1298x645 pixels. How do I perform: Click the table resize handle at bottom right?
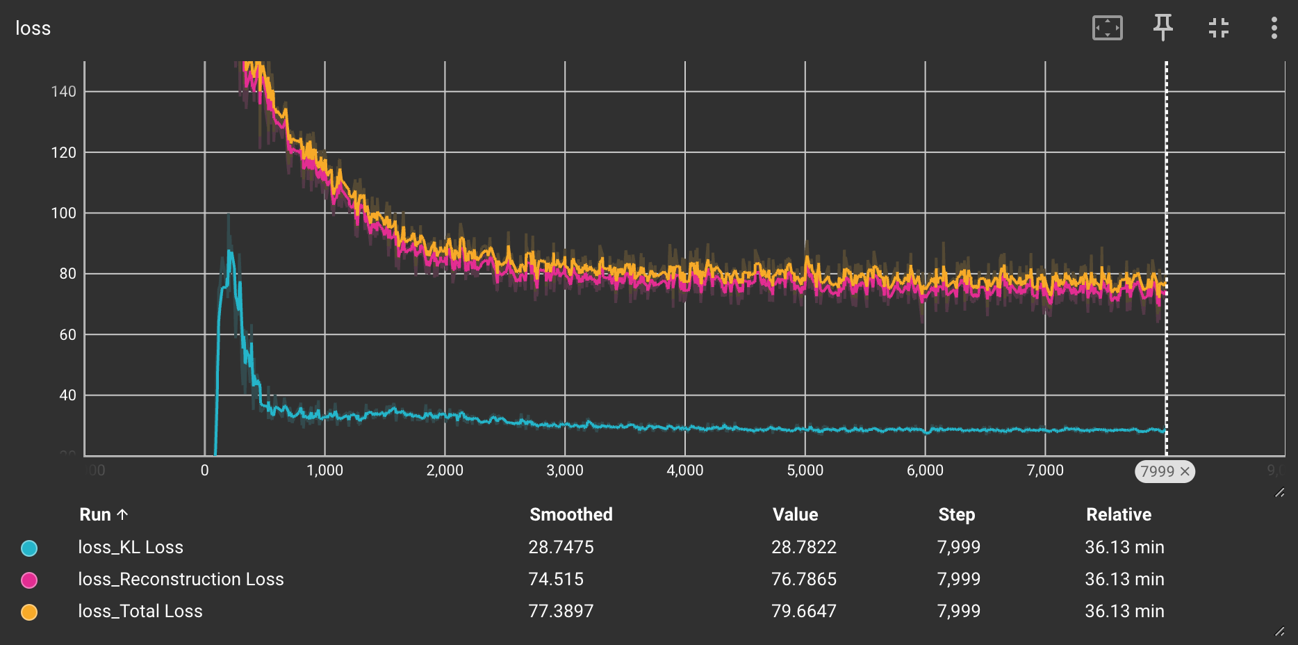pyautogui.click(x=1279, y=631)
